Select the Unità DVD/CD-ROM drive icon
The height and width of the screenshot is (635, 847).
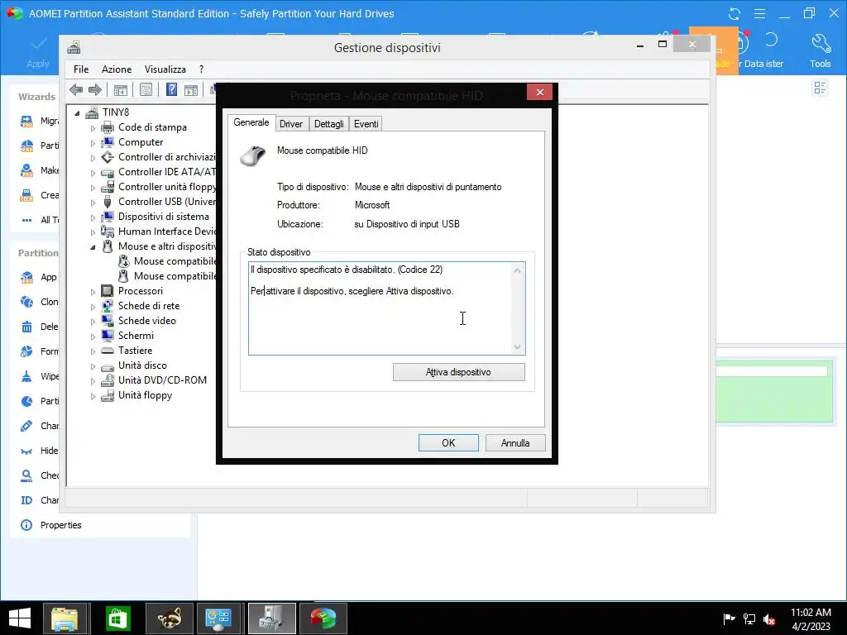coord(108,380)
